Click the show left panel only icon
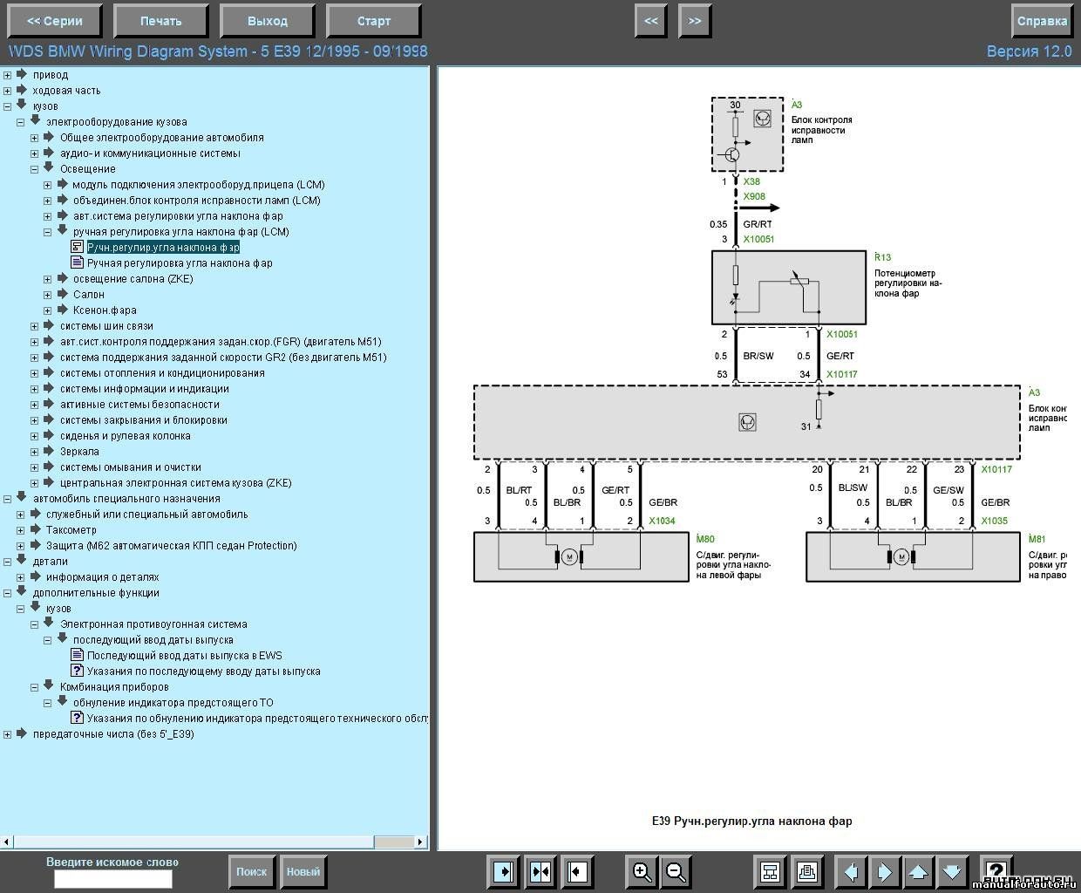 click(504, 871)
